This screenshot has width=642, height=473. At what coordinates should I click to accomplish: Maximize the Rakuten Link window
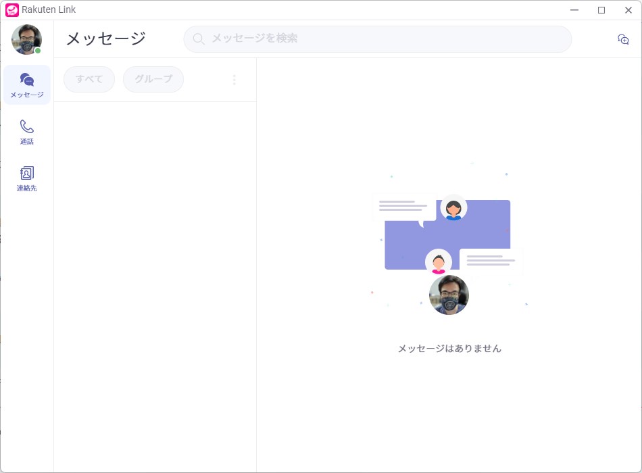601,10
